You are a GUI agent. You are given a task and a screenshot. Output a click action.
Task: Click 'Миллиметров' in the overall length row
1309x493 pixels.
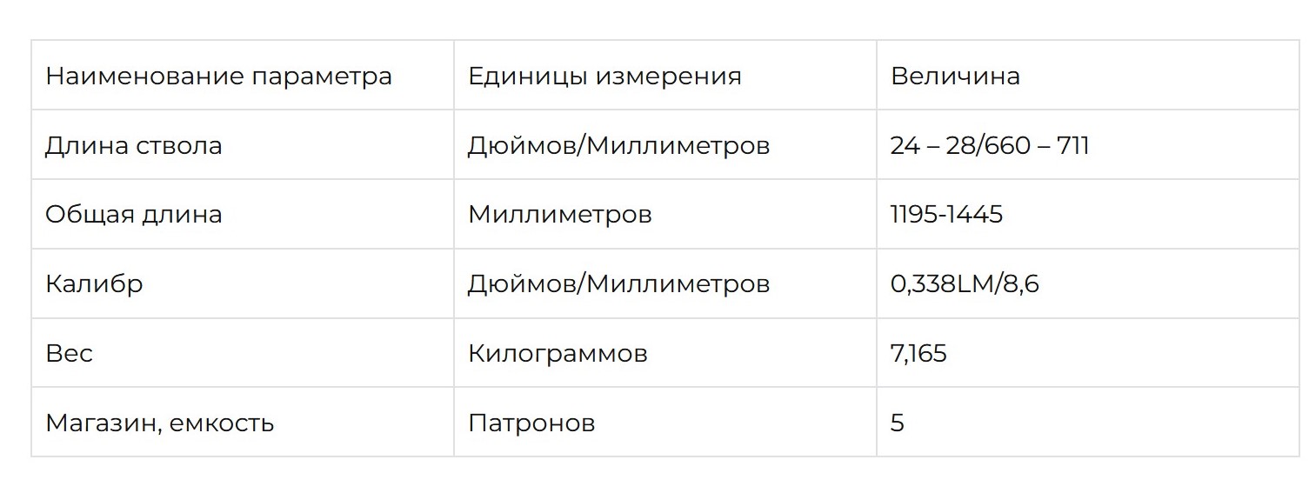[560, 215]
